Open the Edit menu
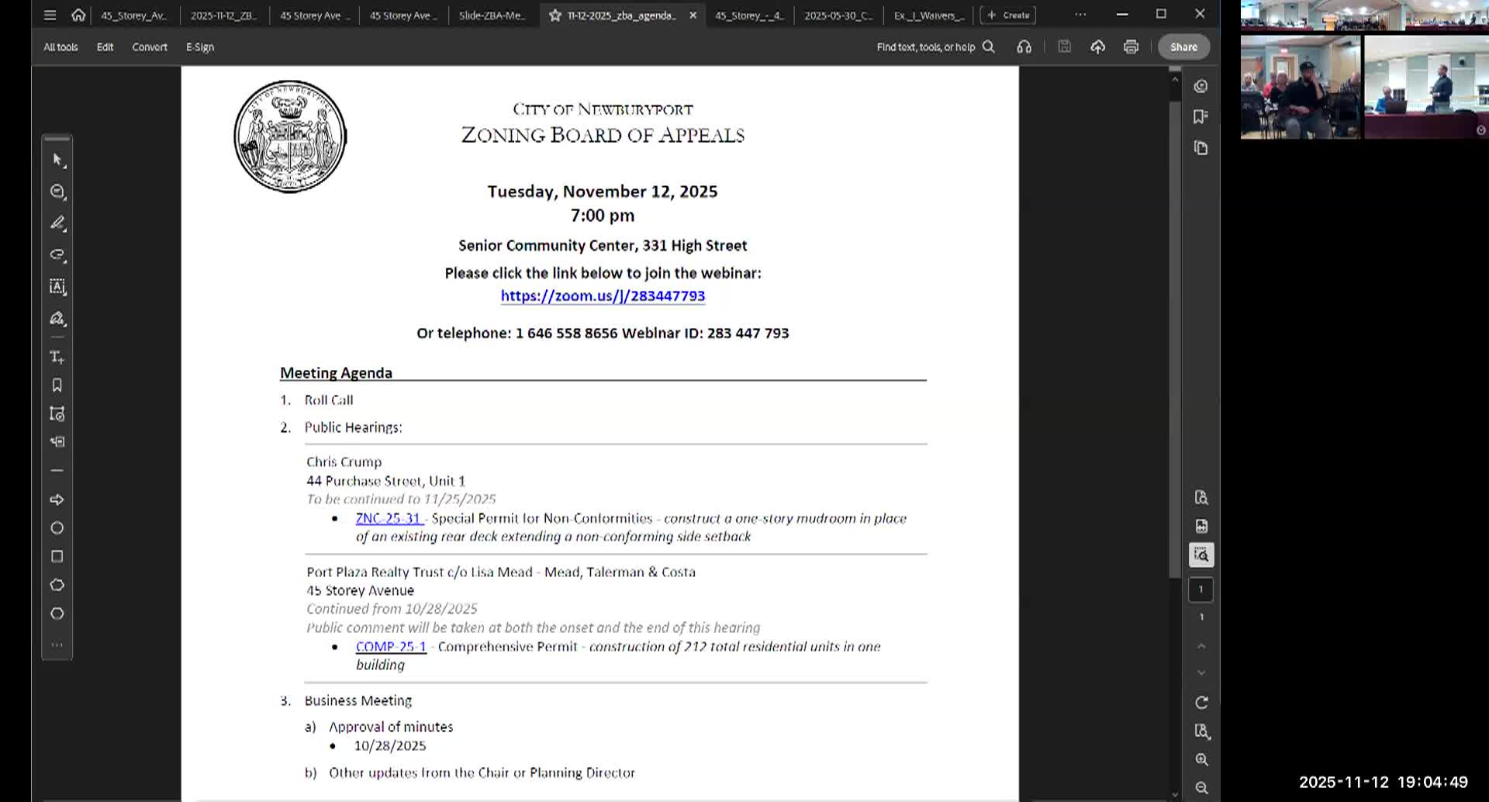Image resolution: width=1489 pixels, height=802 pixels. tap(105, 47)
